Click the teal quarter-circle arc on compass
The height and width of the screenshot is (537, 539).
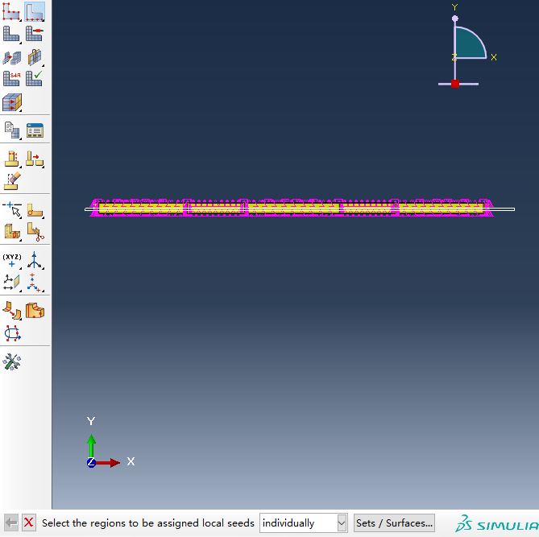coord(469,43)
